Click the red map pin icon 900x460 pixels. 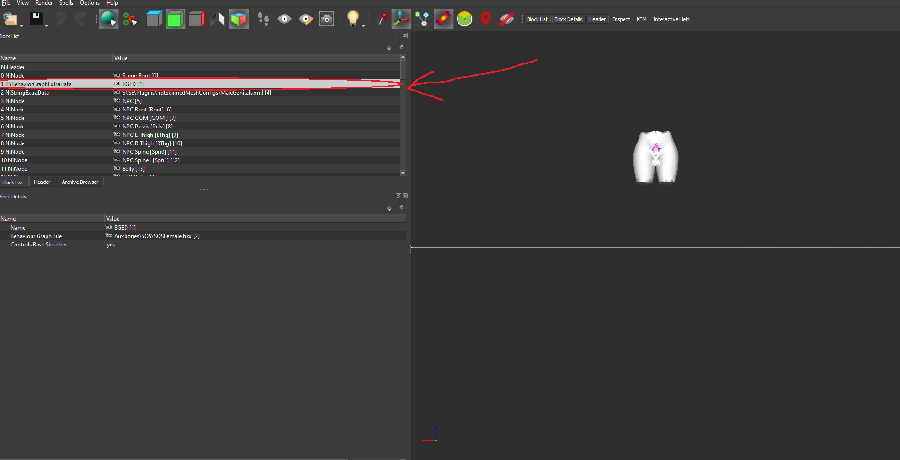tap(486, 19)
